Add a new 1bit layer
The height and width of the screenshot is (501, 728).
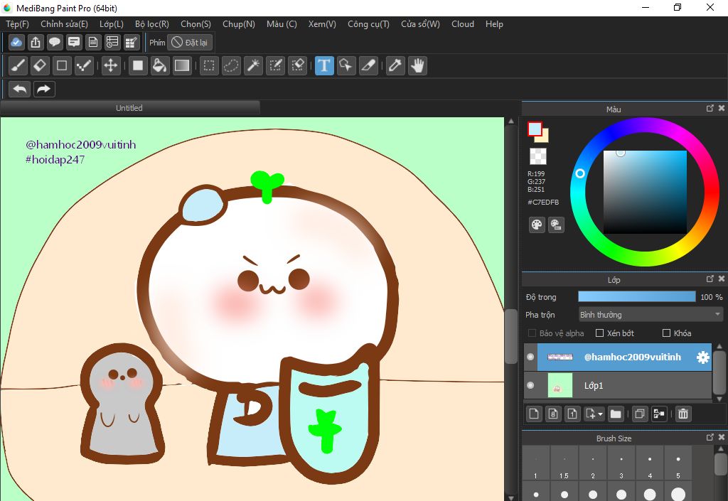[572, 414]
